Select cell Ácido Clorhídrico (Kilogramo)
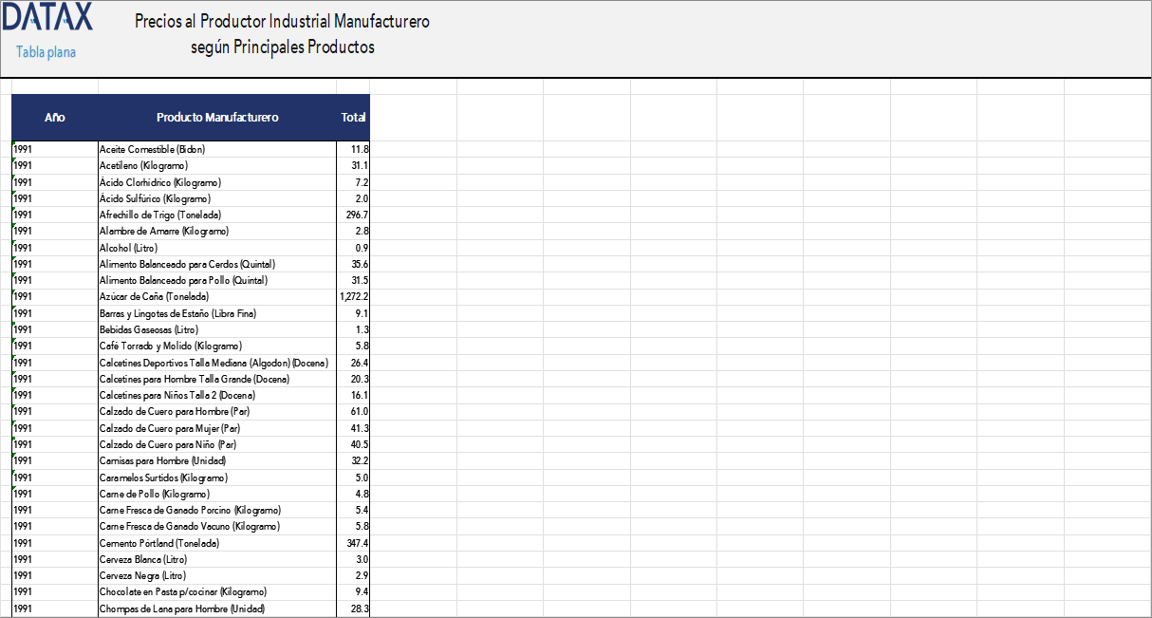 [x=217, y=182]
